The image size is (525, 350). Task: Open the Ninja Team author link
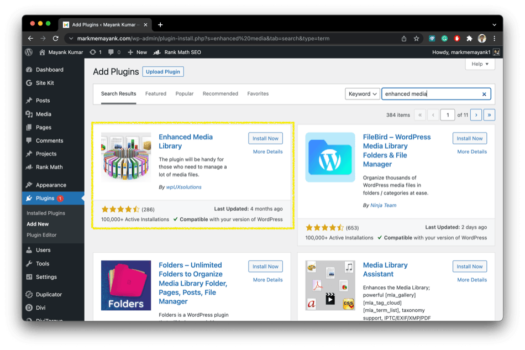(384, 205)
